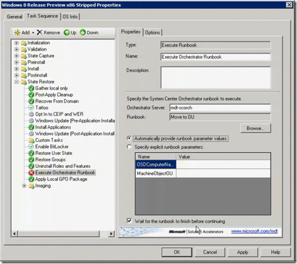Select the State Capture folder icon
Image resolution: width=297 pixels, height=264 pixels.
[x=24, y=56]
